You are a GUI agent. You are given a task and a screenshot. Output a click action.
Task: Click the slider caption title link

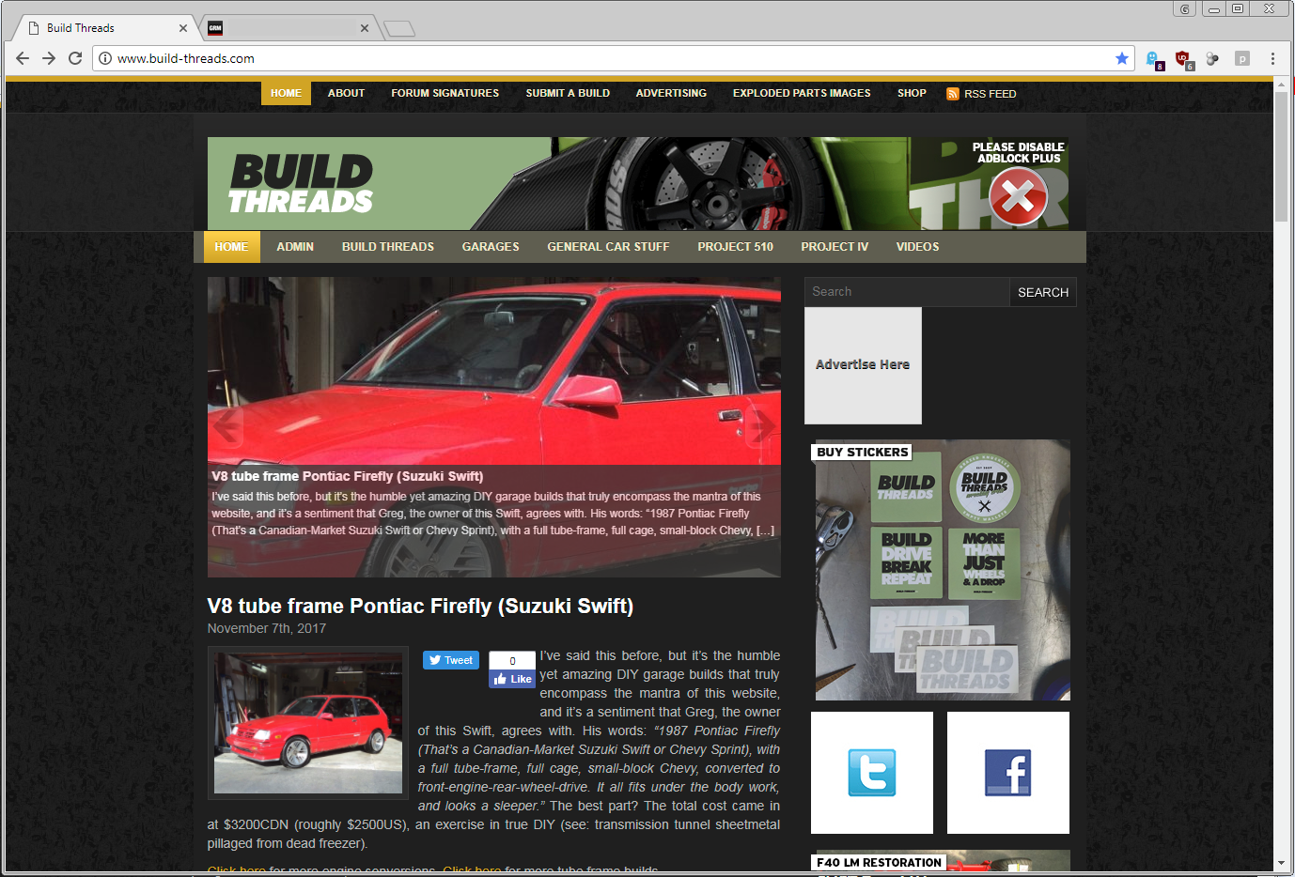348,476
